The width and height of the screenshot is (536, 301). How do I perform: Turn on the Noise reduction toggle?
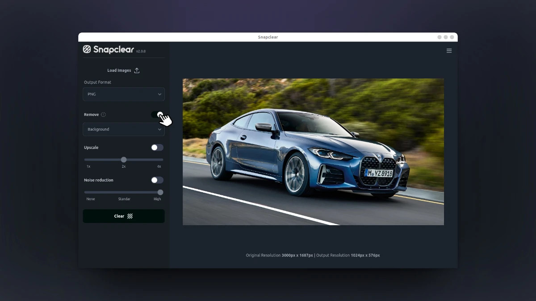point(157,180)
